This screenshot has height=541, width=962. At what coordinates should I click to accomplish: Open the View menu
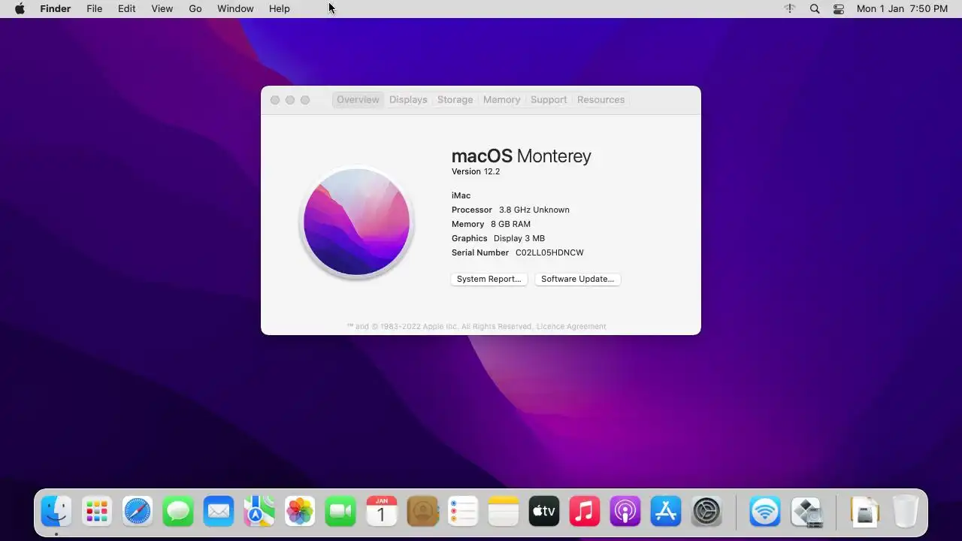pyautogui.click(x=162, y=9)
